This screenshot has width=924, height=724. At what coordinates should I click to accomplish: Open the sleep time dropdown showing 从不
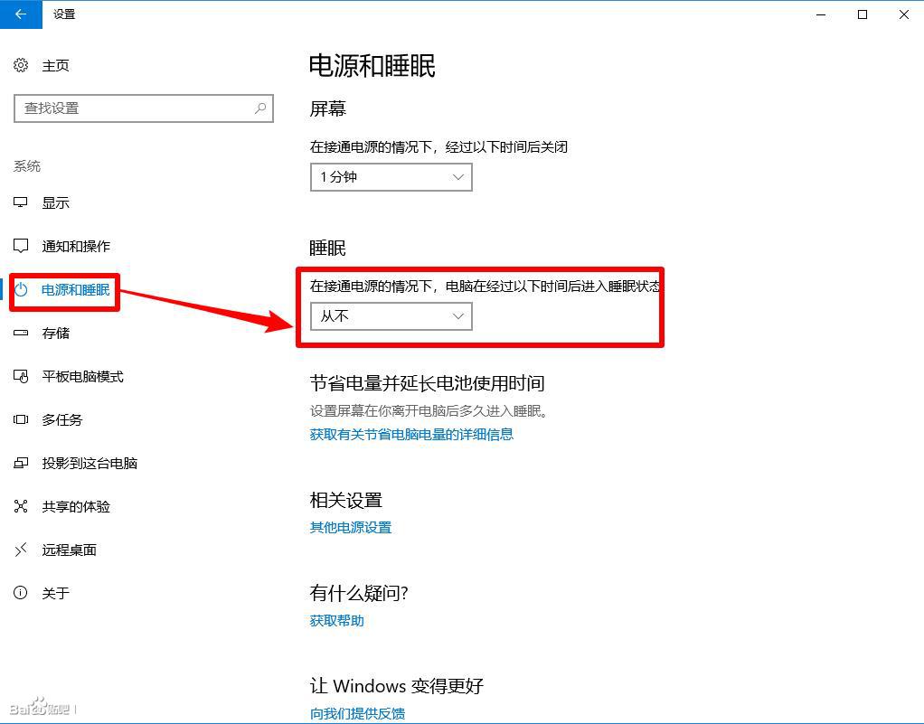pos(391,316)
